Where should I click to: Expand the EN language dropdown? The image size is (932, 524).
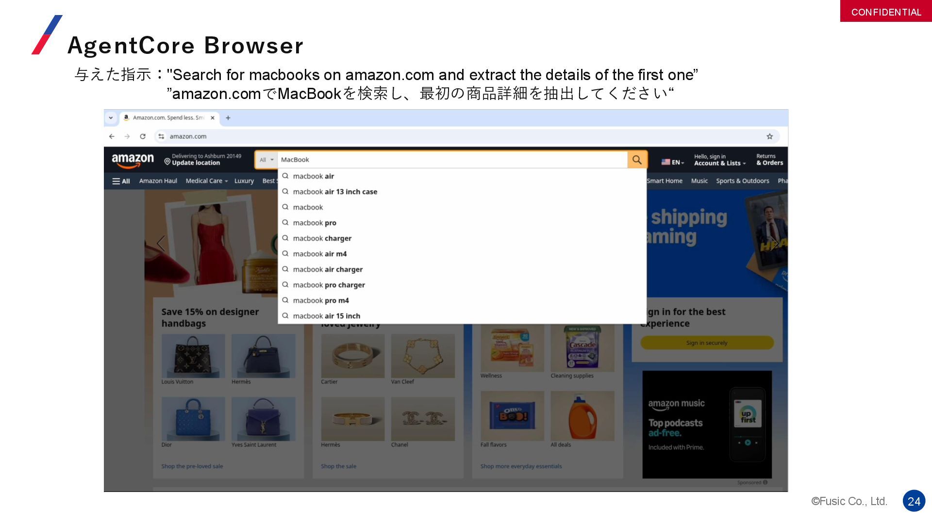[678, 162]
